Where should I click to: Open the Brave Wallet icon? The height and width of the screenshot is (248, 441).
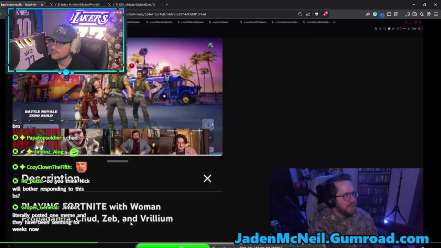(x=414, y=14)
